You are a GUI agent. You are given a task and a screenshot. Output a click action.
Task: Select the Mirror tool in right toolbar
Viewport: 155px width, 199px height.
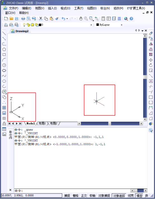[x=151, y=44]
